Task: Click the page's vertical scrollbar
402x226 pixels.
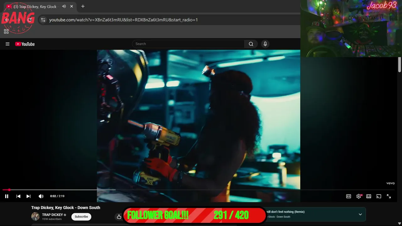Action: pyautogui.click(x=399, y=65)
